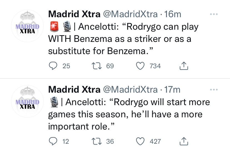This screenshot has width=230, height=157.
Task: Reply to the 'important role' tweet
Action: click(52, 141)
